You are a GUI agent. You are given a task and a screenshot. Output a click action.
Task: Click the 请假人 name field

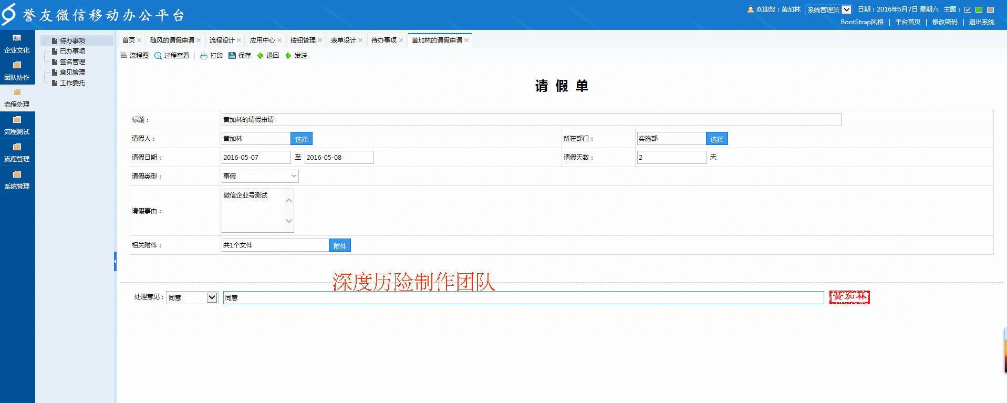click(256, 139)
